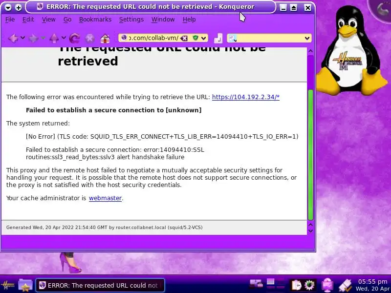This screenshot has height=293, width=391.
Task: Click the Back navigation arrow
Action: coord(13,38)
